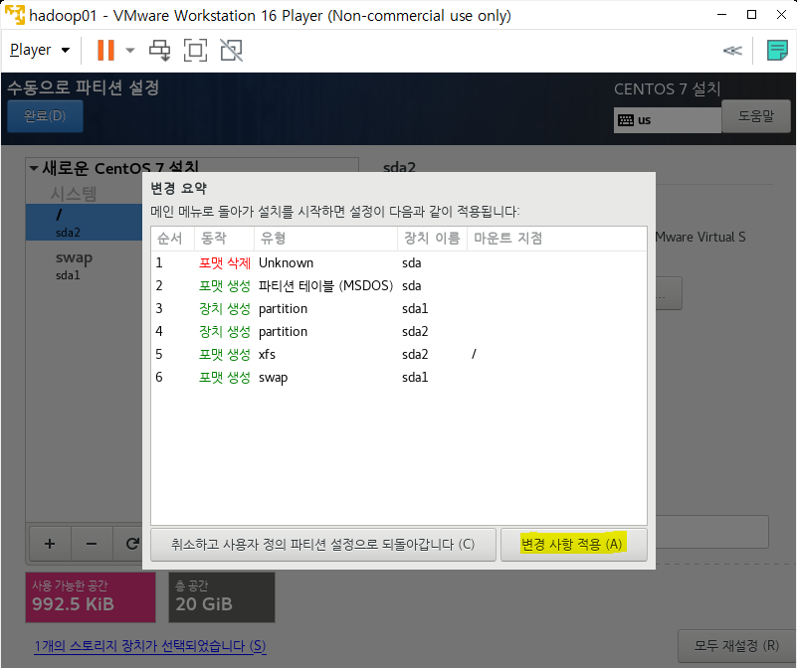
Task: Toggle Unity mode icon
Action: pyautogui.click(x=231, y=51)
